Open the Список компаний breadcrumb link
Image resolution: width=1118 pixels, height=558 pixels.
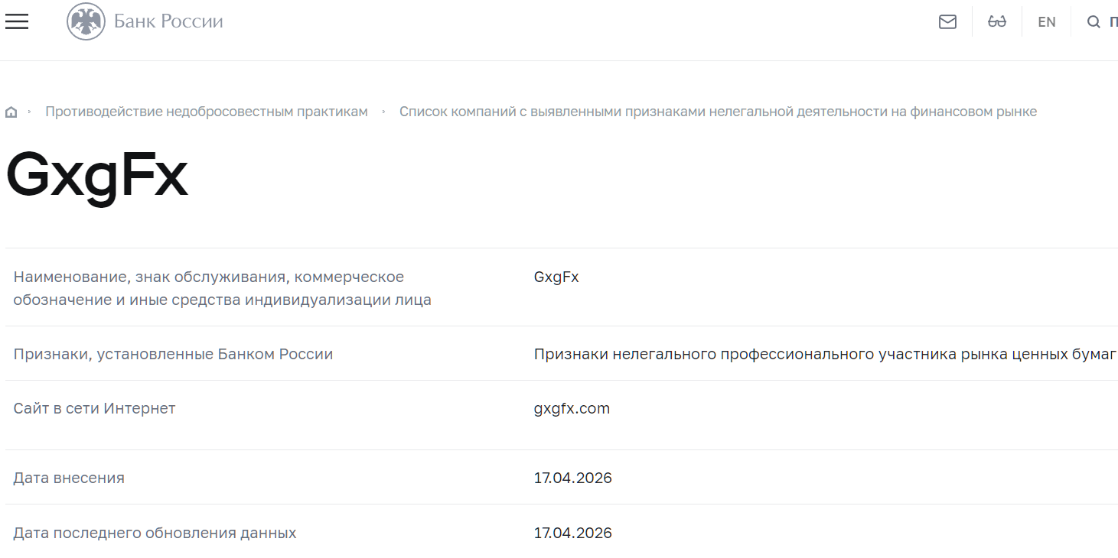[x=719, y=111]
